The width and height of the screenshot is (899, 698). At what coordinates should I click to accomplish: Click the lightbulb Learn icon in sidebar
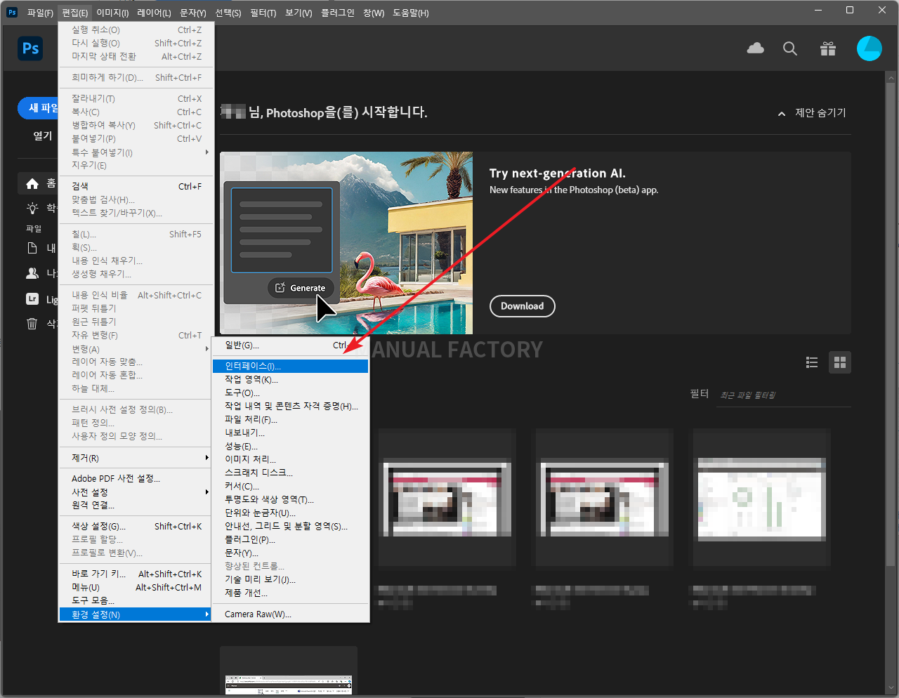point(32,208)
